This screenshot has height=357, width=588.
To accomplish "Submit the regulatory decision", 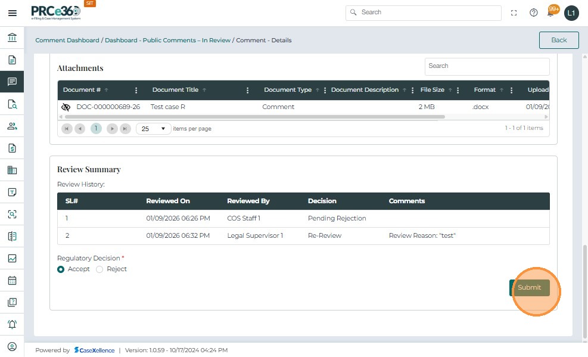I will [x=529, y=288].
